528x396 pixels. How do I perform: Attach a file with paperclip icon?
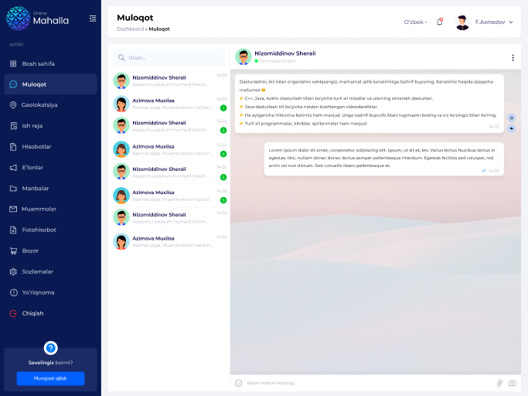[499, 383]
